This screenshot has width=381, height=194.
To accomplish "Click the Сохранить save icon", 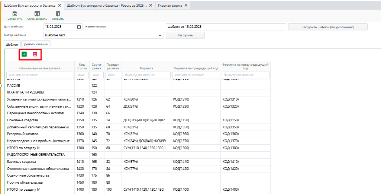I will click(15, 14).
